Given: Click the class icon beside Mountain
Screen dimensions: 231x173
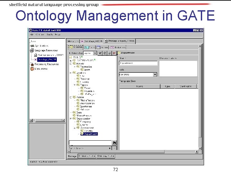Looking at the screenshot, I should 82,91.
